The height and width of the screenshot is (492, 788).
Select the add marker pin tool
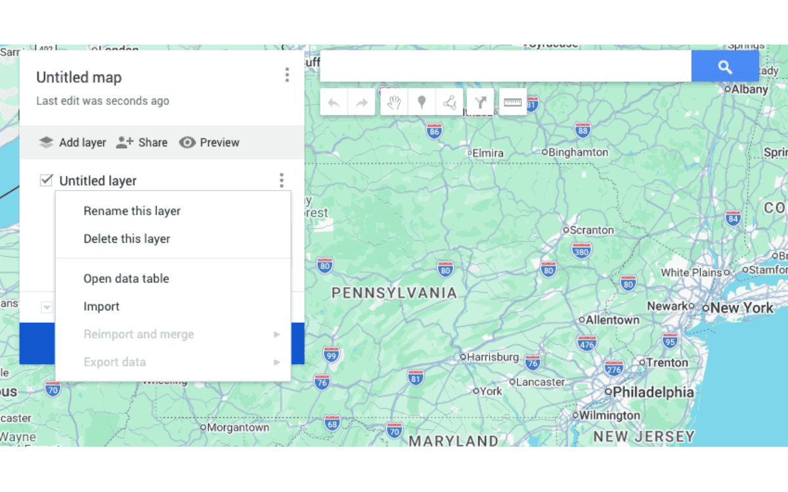pyautogui.click(x=422, y=102)
